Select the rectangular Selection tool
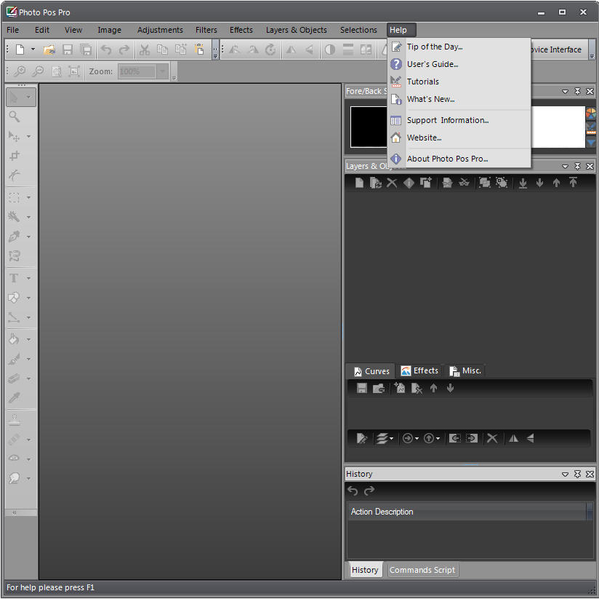Viewport: 599px width, 599px height. [x=14, y=197]
